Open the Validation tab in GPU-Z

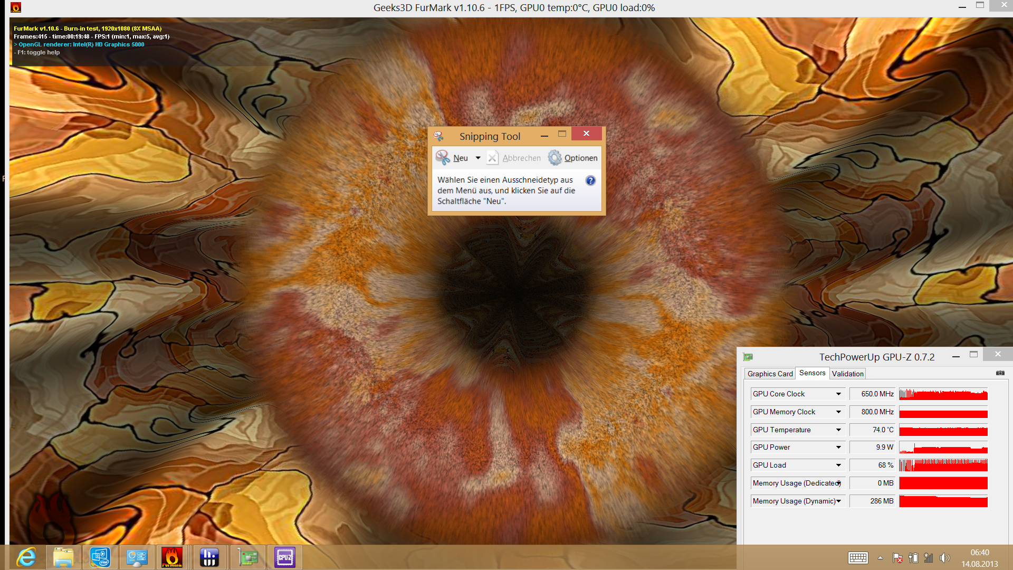[847, 374]
